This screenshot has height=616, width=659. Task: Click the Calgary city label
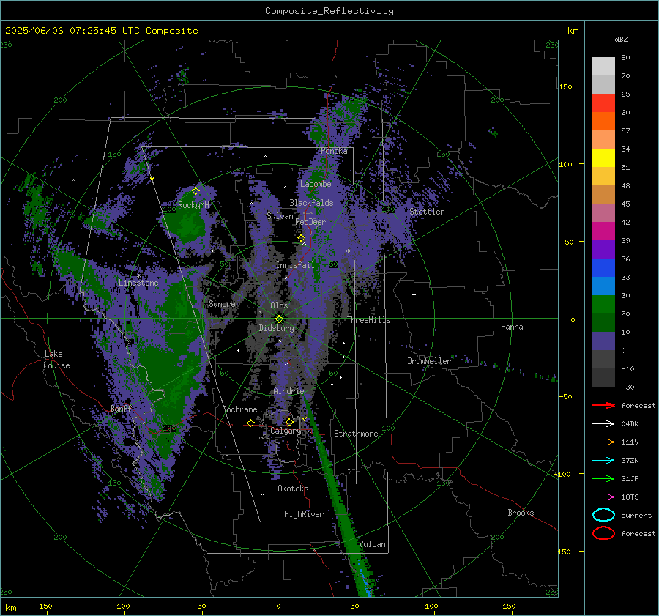(286, 431)
